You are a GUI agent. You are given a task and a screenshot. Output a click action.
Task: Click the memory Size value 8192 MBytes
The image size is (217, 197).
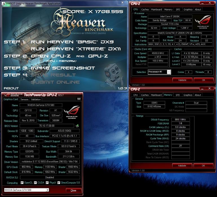click(x=154, y=106)
